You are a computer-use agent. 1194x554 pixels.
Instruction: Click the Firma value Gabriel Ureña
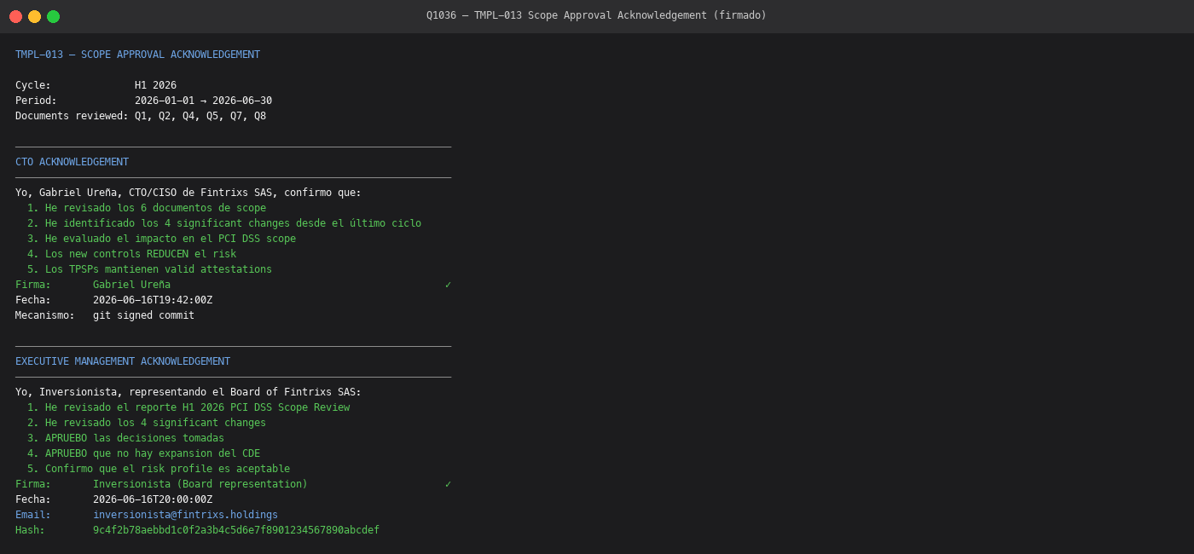(131, 285)
